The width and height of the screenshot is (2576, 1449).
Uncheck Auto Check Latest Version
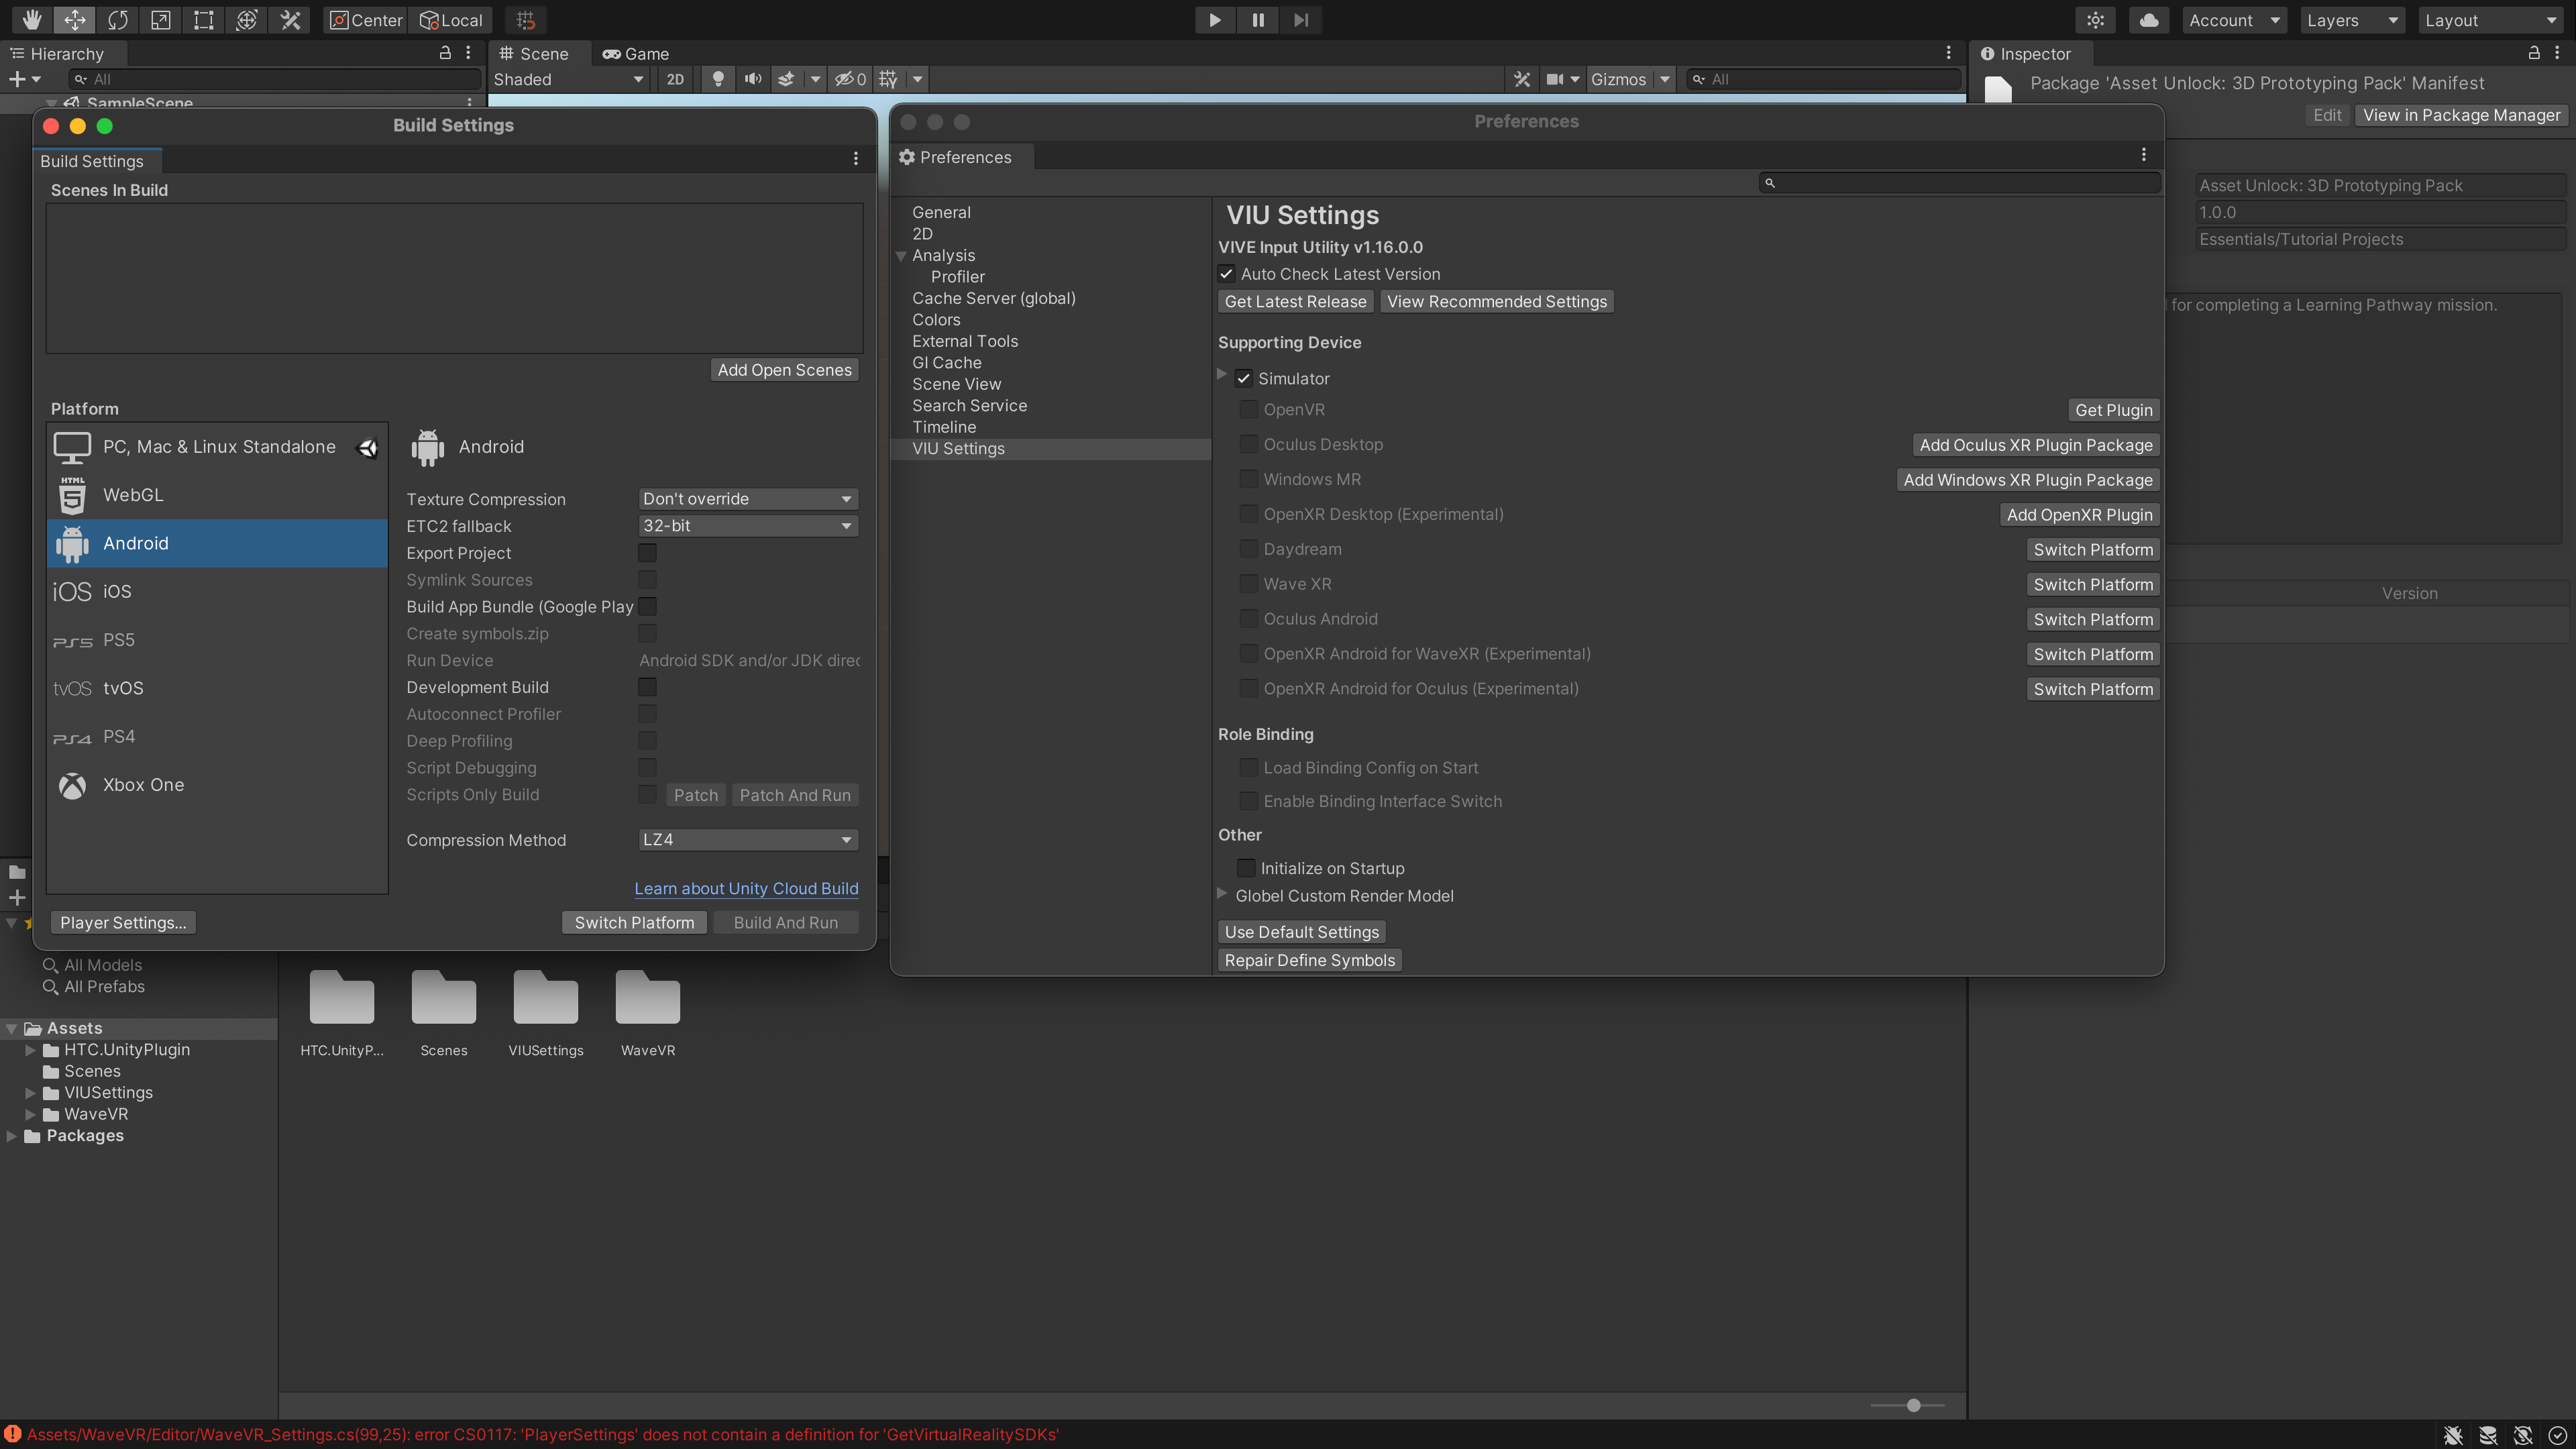1226,274
